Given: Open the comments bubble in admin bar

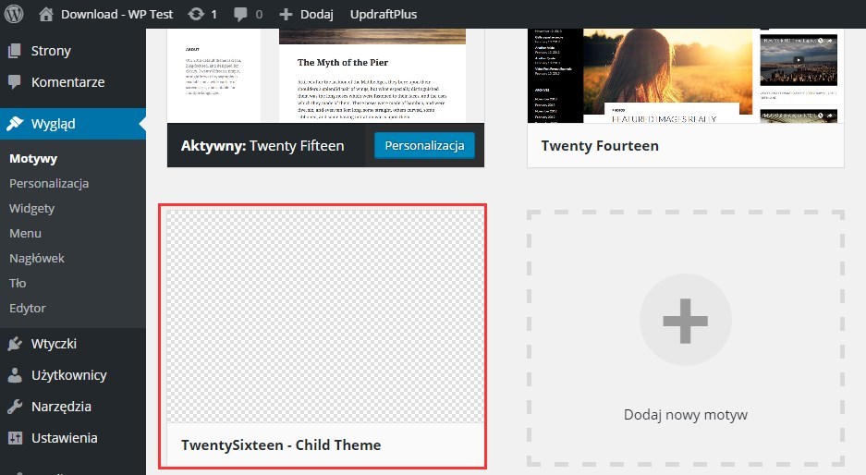Looking at the screenshot, I should point(240,15).
